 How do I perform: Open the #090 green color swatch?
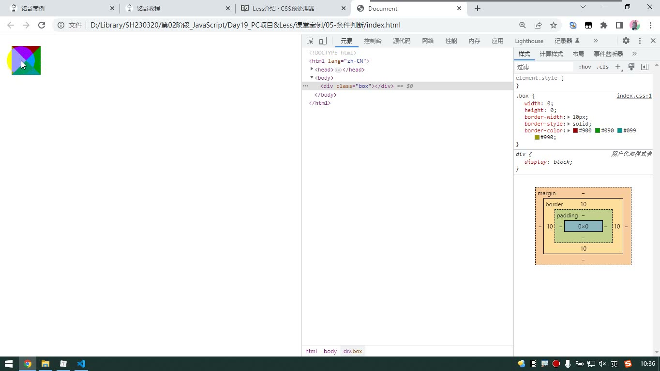[x=598, y=130]
